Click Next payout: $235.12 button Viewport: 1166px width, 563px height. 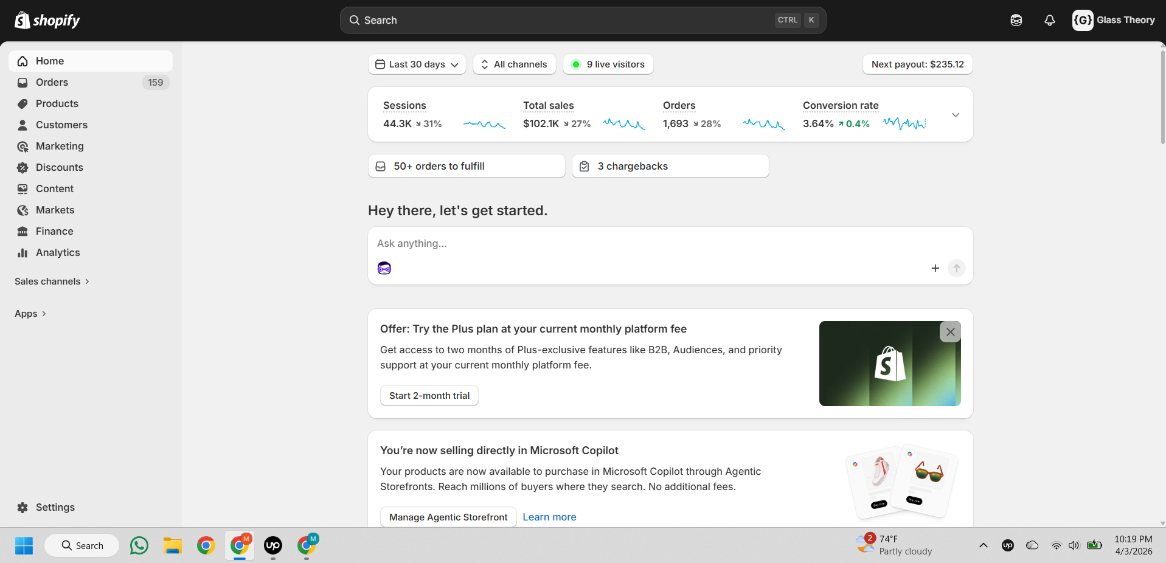click(x=917, y=64)
